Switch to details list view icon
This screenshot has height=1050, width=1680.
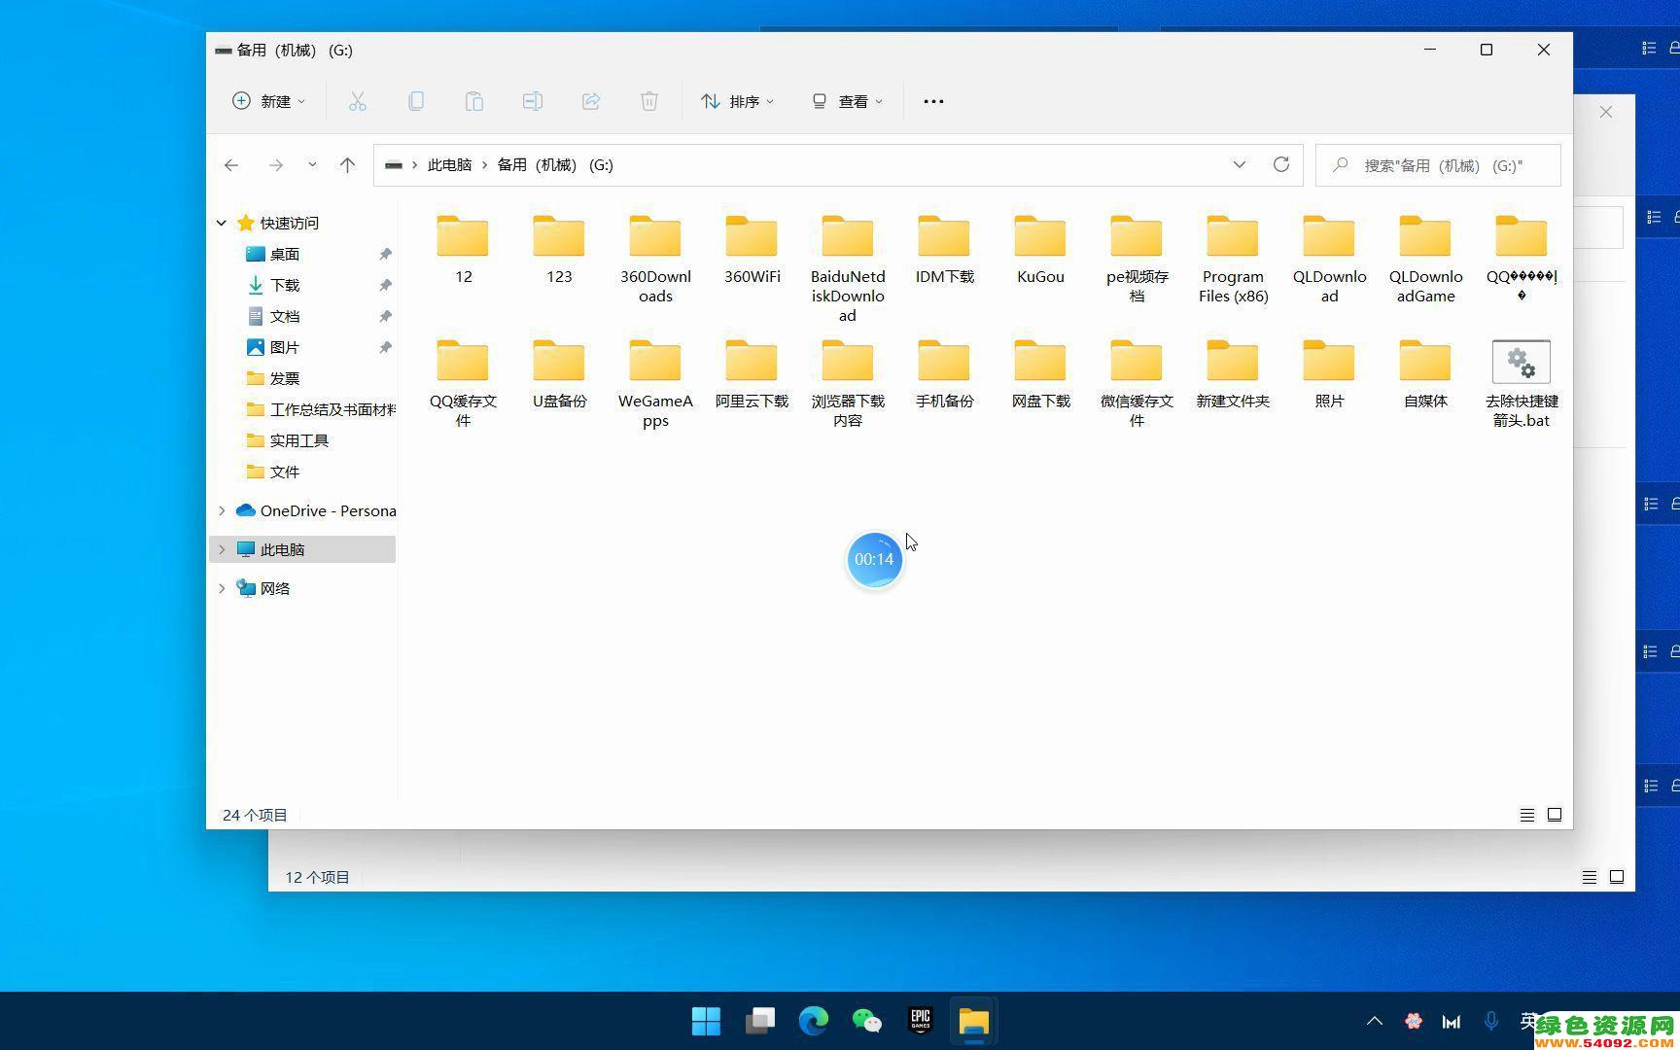pyautogui.click(x=1527, y=815)
